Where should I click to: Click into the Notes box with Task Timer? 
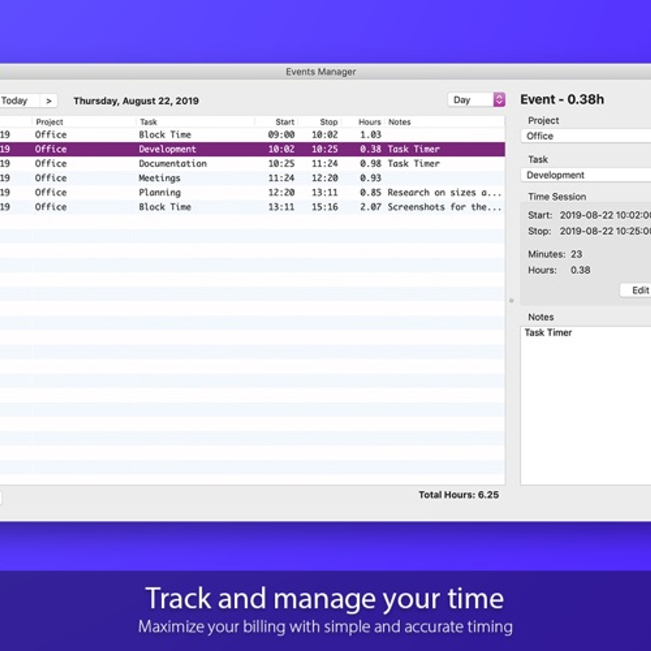pyautogui.click(x=586, y=406)
